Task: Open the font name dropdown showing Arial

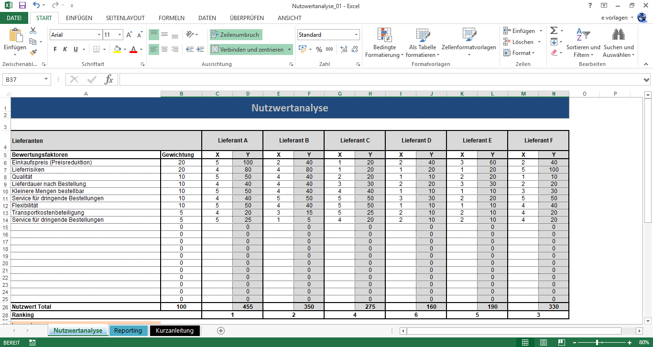Action: (99, 35)
